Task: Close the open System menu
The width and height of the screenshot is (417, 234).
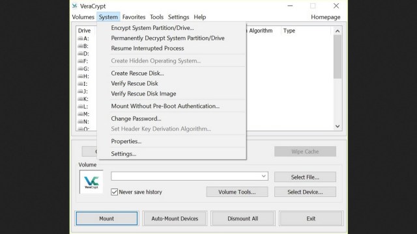Action: (x=108, y=17)
